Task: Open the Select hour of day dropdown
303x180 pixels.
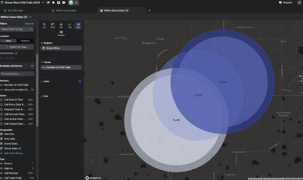Action: [17, 29]
